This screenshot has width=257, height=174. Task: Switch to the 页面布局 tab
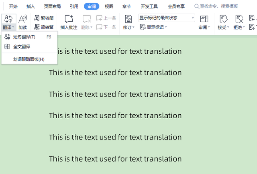click(x=52, y=6)
